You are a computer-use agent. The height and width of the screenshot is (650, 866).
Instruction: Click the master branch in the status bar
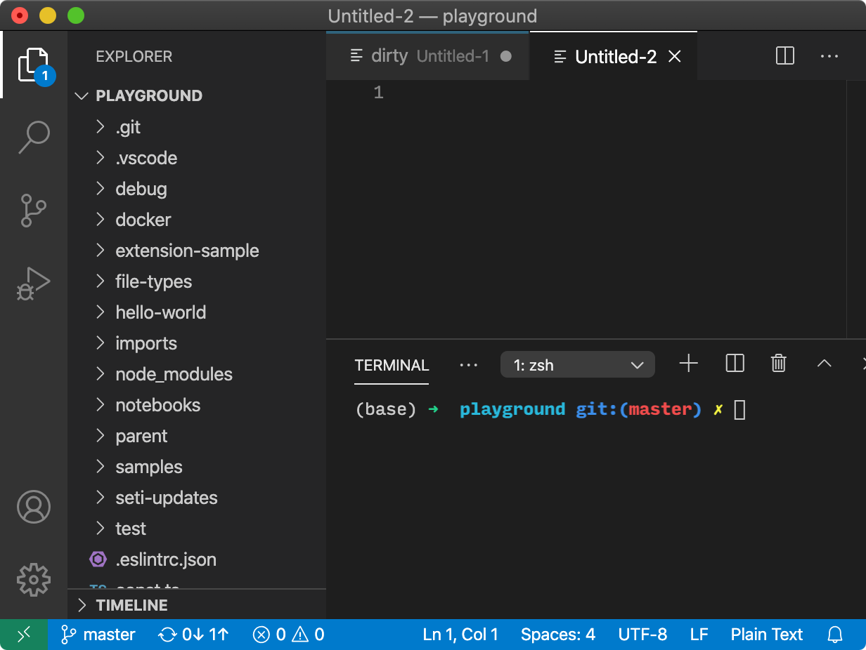[x=98, y=634]
